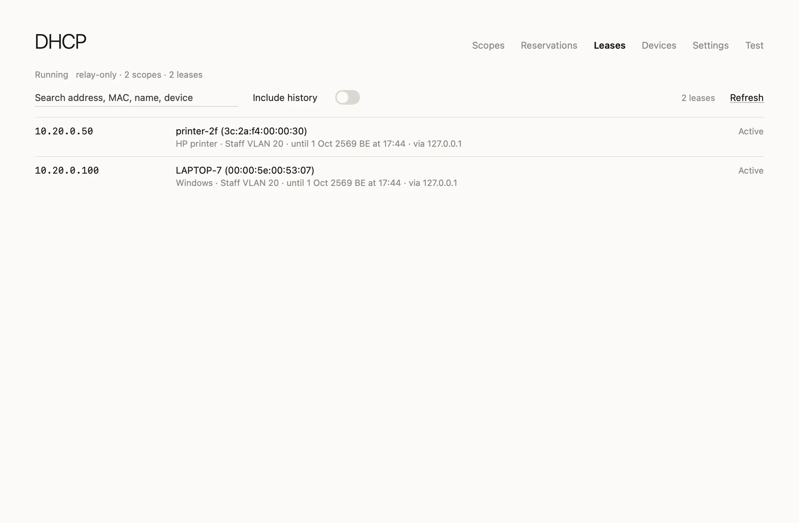Open the Settings tab
799x523 pixels.
click(710, 45)
